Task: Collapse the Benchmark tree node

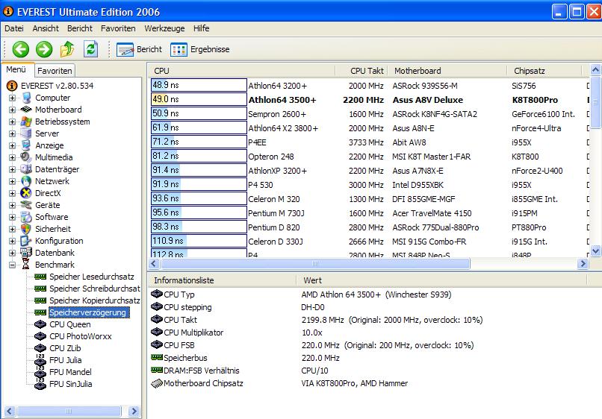Action: [x=12, y=265]
